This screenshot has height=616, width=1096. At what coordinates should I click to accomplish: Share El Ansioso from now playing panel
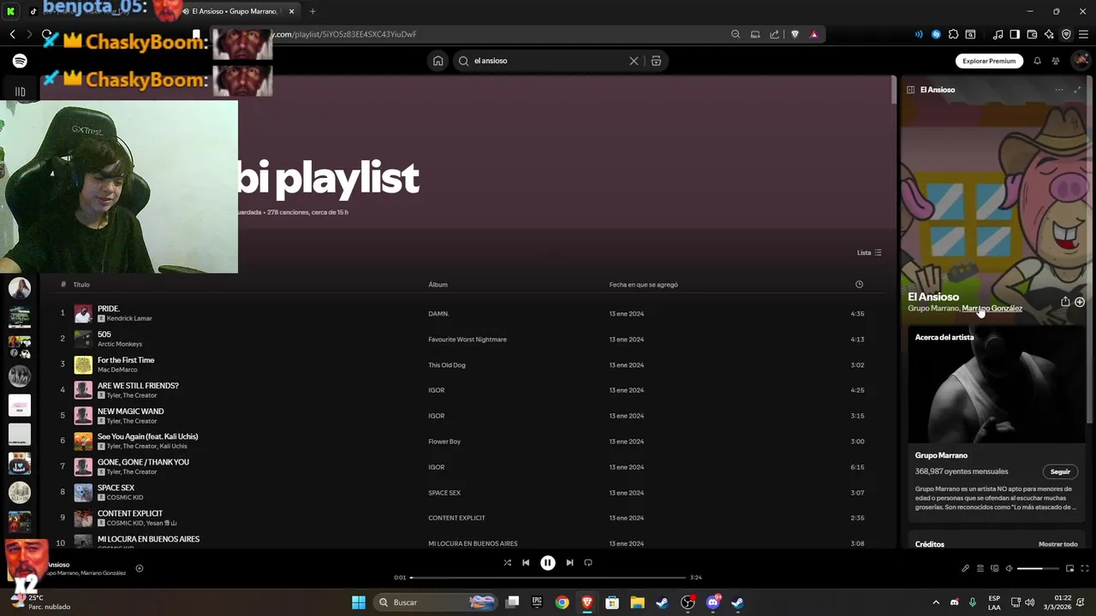[1065, 302]
